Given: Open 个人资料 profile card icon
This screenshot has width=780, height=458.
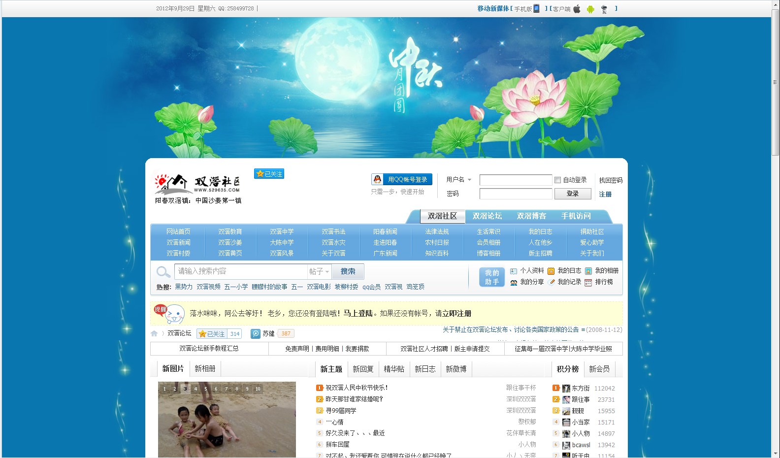Looking at the screenshot, I should point(514,271).
